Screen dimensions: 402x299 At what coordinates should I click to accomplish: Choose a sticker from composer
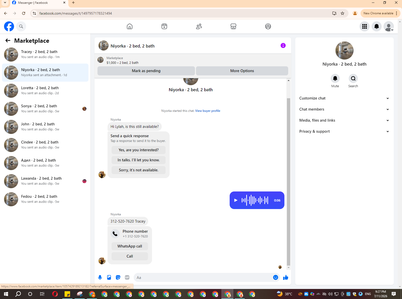click(118, 277)
